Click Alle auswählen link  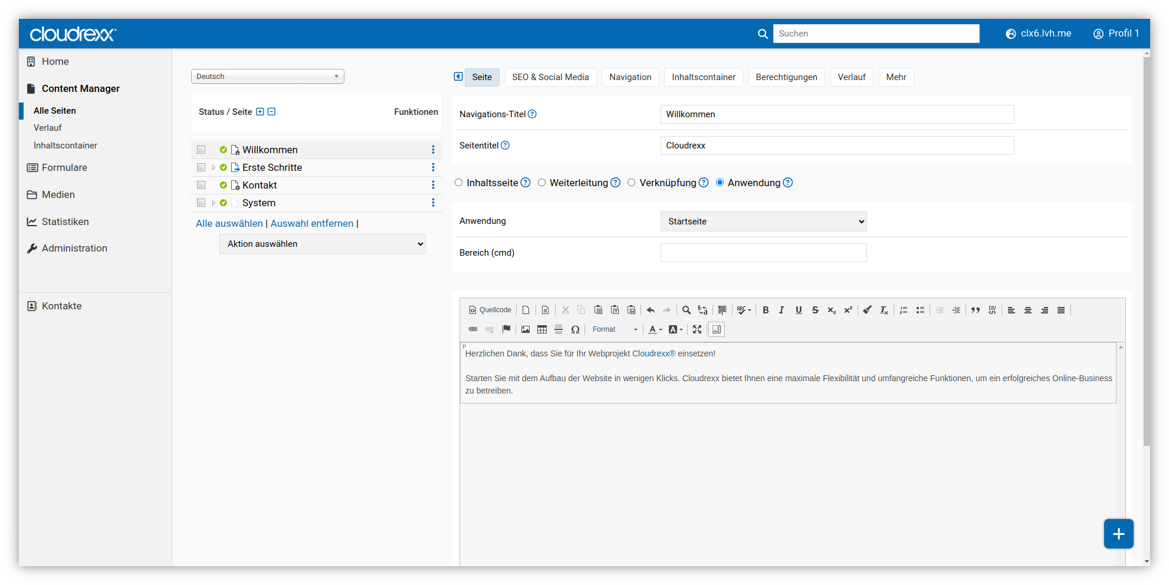coord(229,224)
